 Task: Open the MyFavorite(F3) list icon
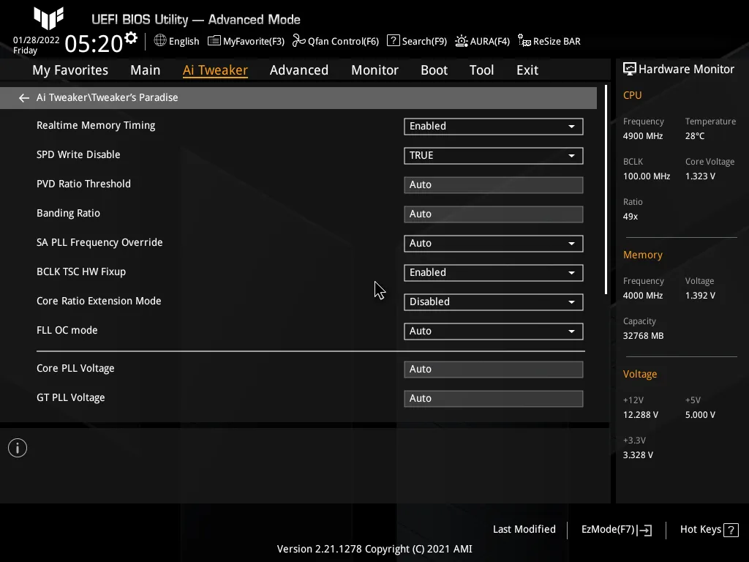click(x=214, y=41)
